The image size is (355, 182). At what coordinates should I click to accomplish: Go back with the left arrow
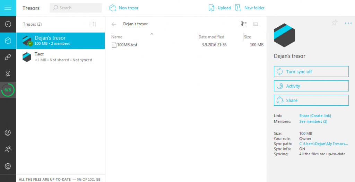click(114, 24)
